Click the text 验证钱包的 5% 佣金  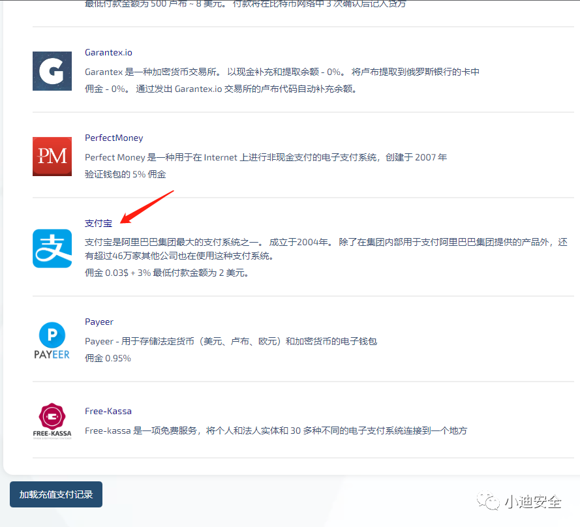tap(125, 174)
